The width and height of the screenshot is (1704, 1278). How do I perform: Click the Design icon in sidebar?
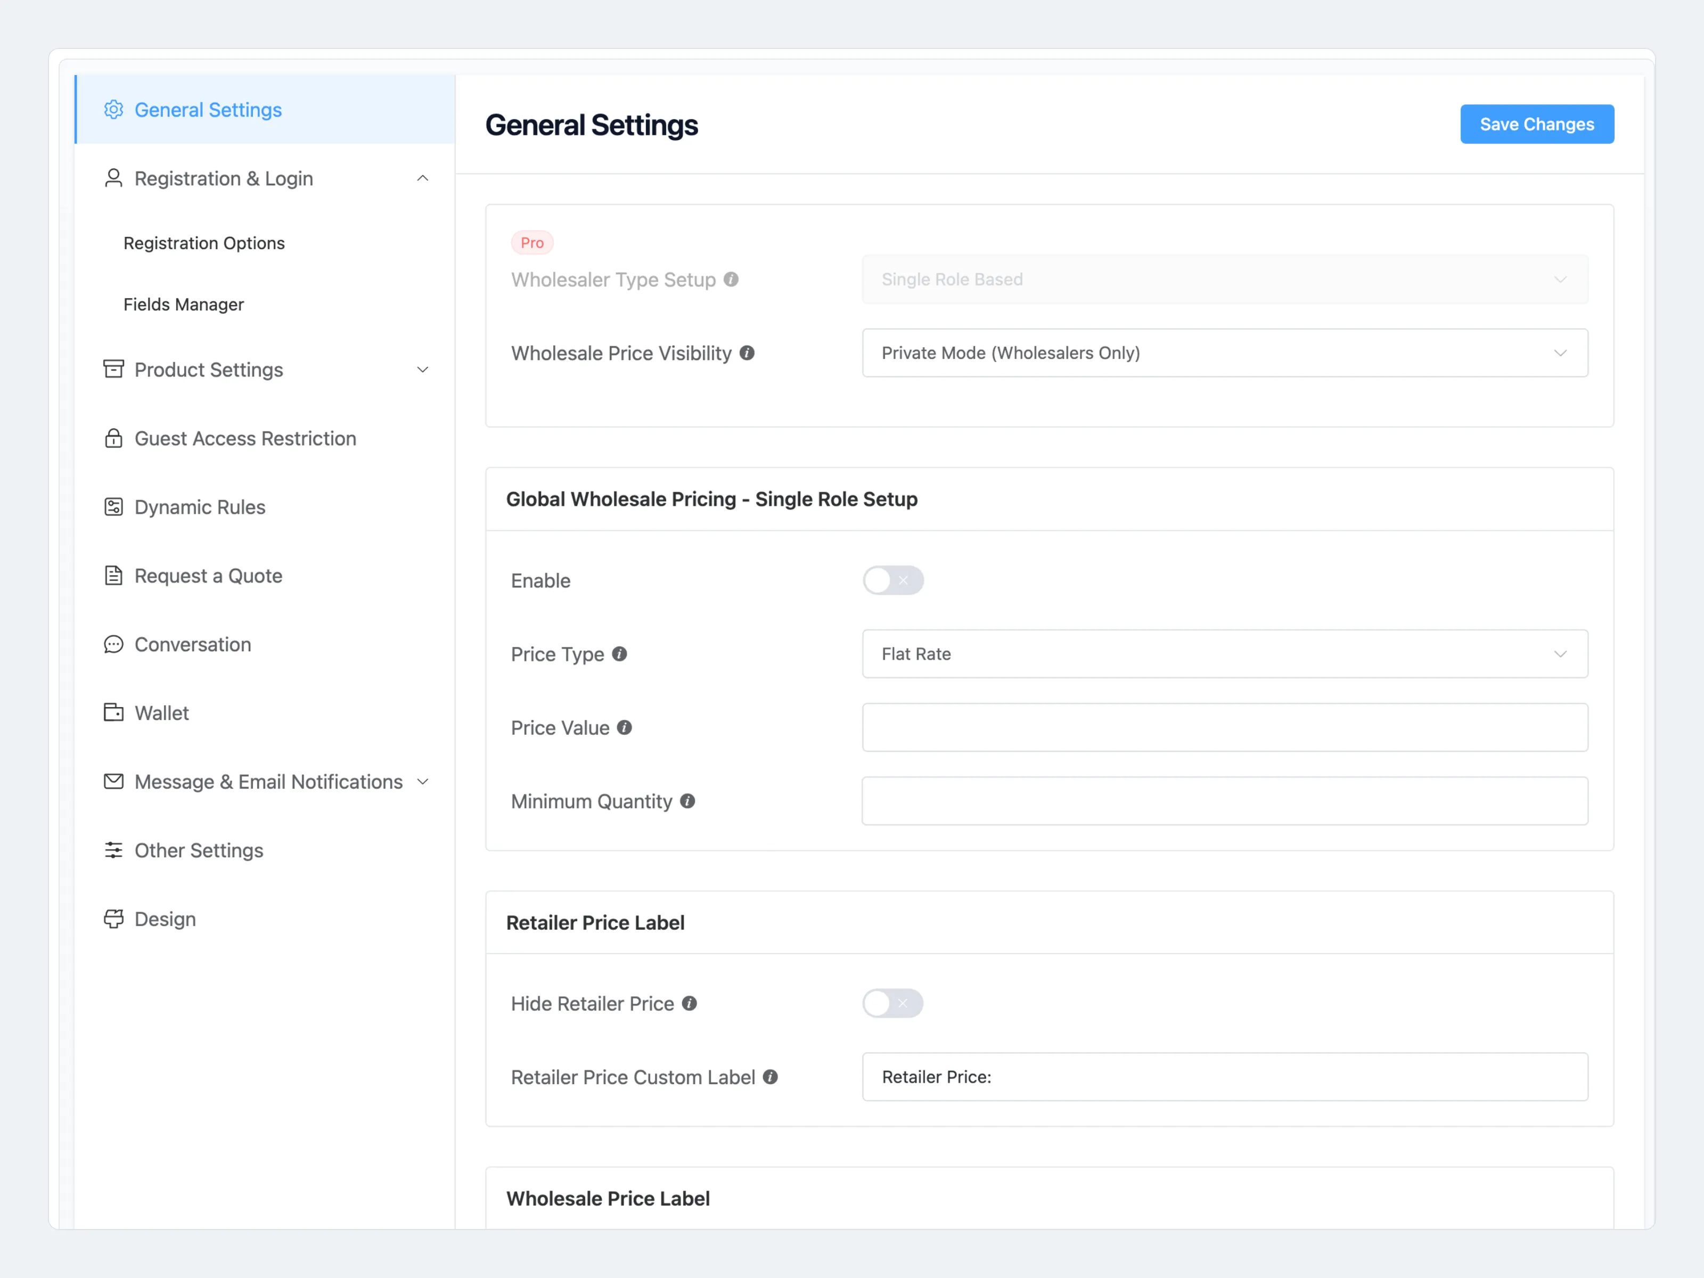pos(114,918)
